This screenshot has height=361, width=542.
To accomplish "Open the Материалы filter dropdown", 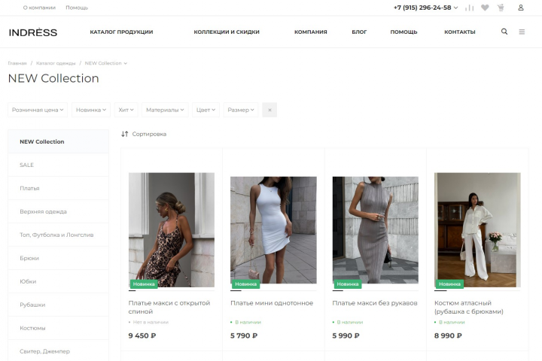I will coord(165,110).
